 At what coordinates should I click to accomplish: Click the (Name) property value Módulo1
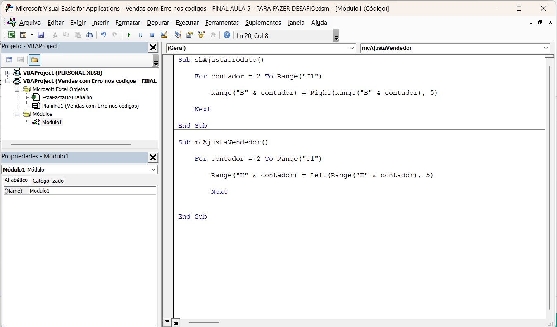coord(93,191)
